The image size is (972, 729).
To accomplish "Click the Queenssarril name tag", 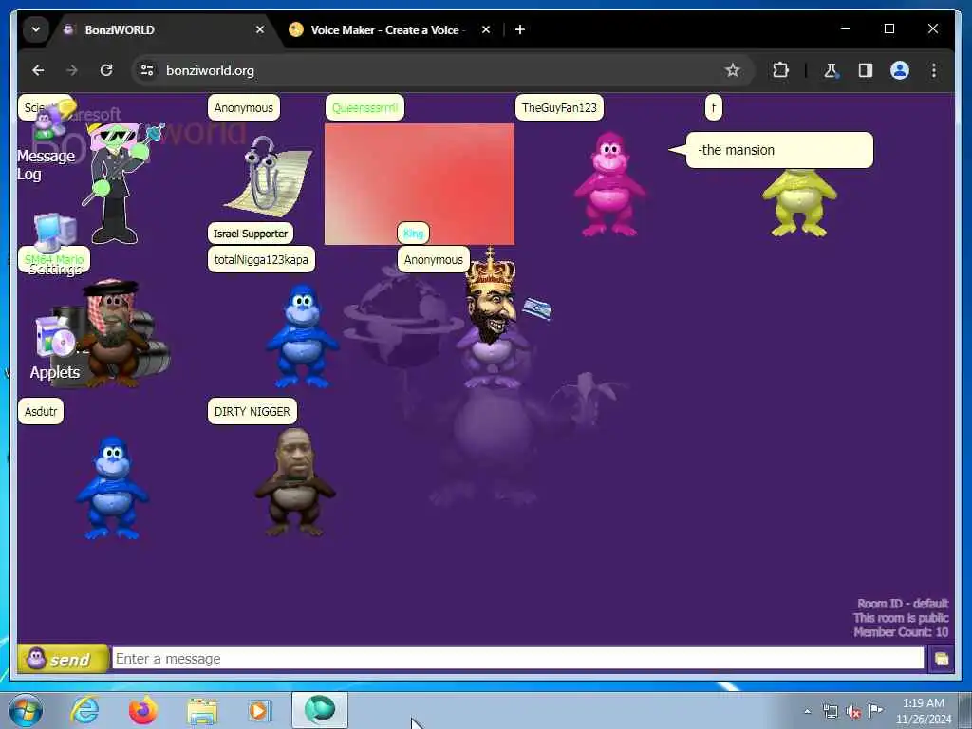I will (x=364, y=108).
